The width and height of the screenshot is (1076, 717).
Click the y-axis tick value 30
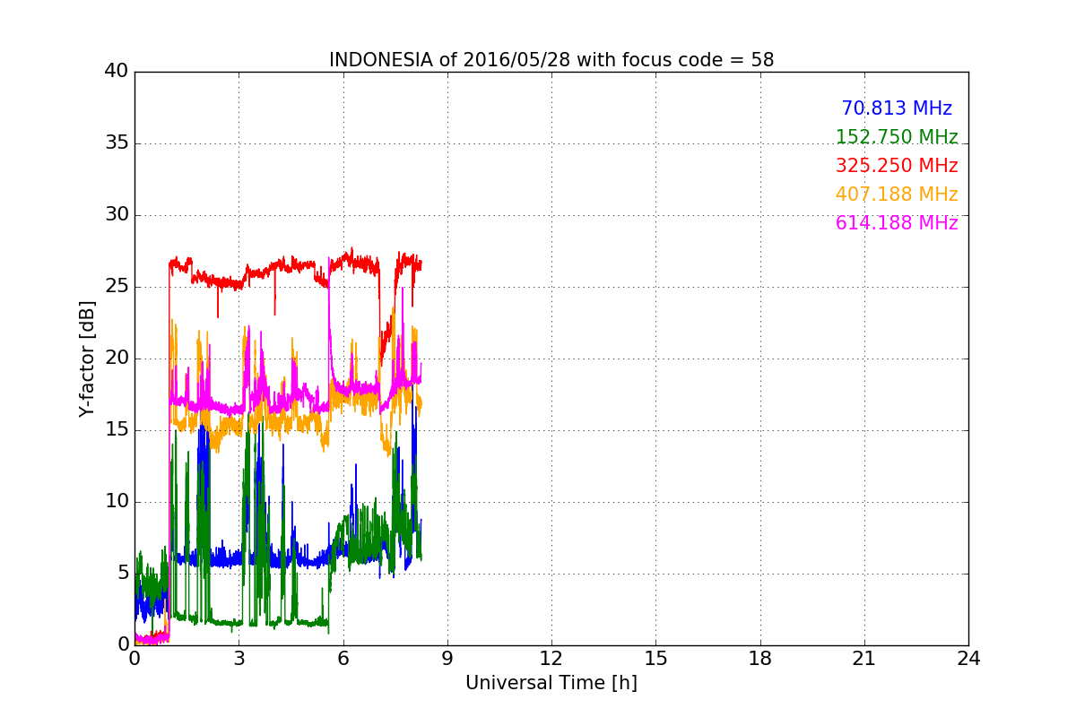(117, 215)
